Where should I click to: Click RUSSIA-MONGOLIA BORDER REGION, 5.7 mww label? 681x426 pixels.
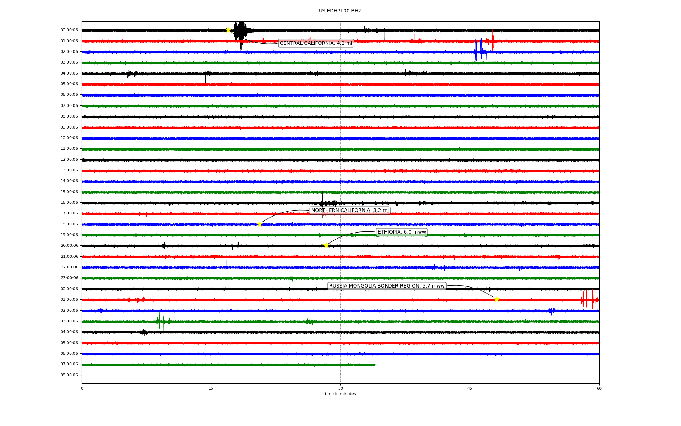coord(387,286)
